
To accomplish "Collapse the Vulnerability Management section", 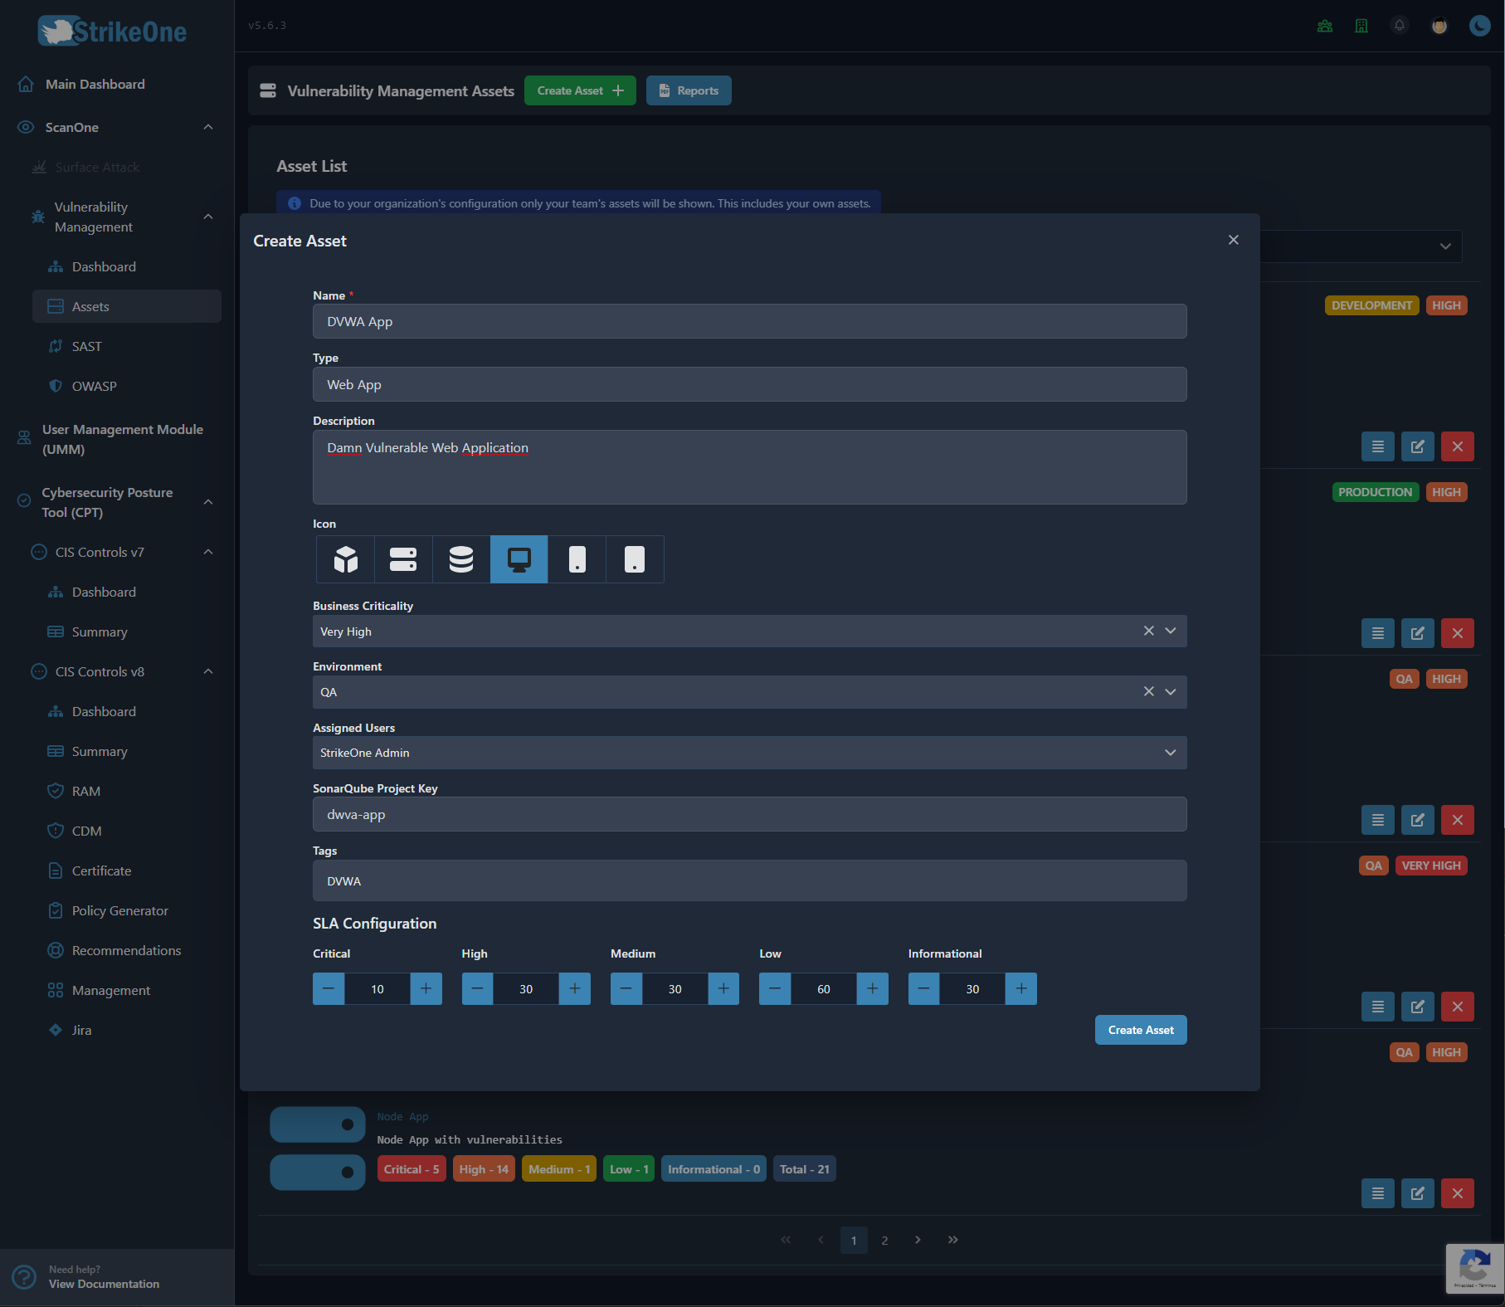I will click(x=208, y=217).
